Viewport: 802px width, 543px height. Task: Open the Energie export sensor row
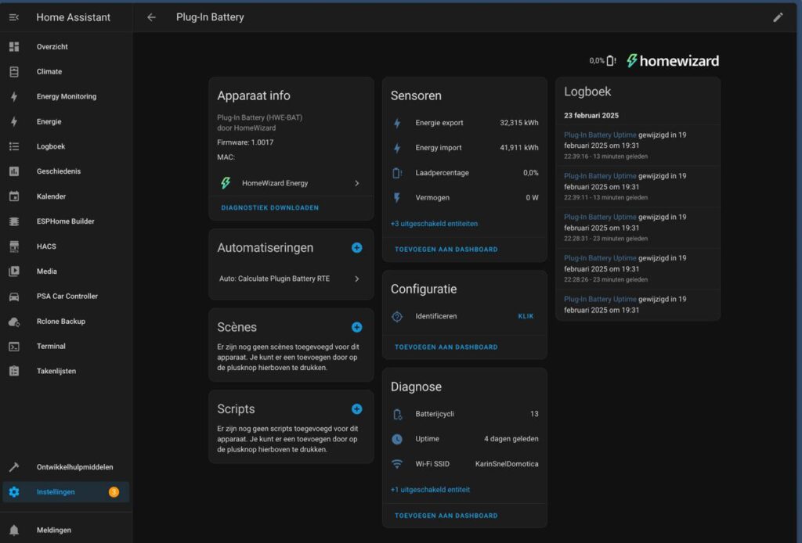click(x=464, y=123)
